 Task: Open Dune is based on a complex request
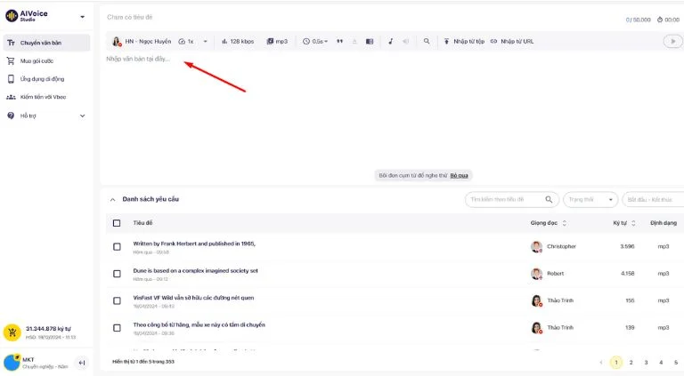tap(195, 271)
